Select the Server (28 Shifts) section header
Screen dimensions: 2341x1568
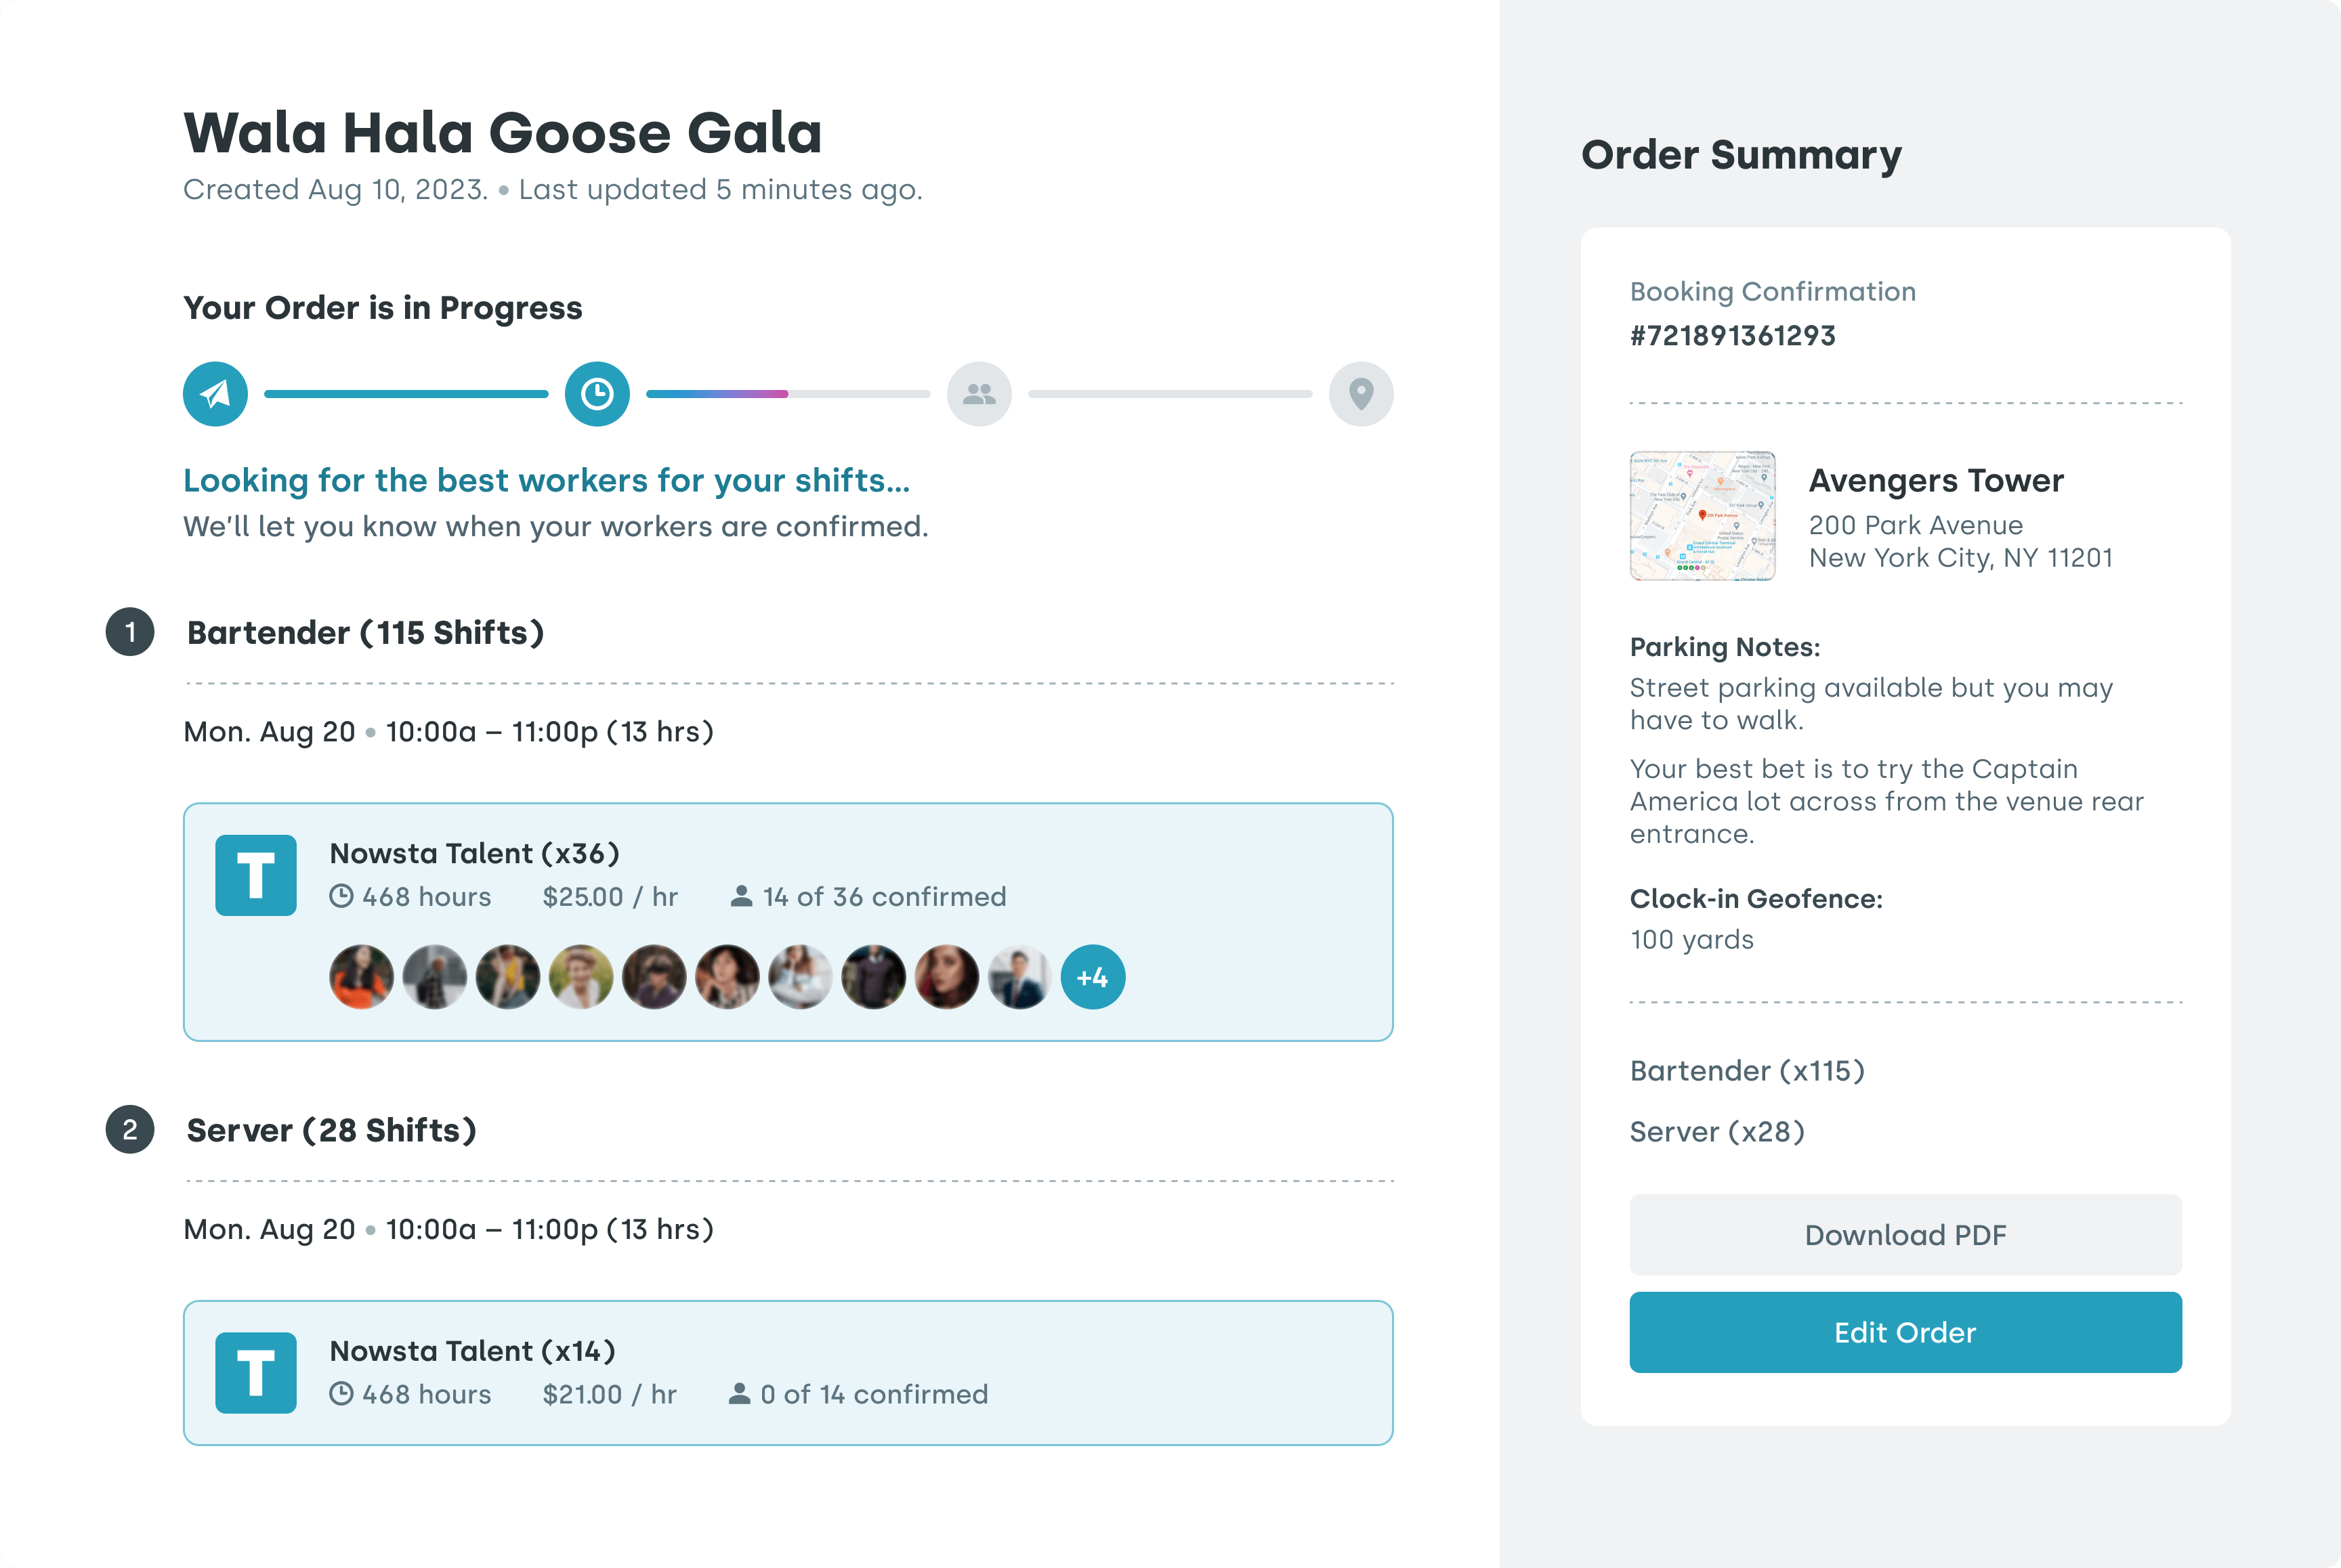click(331, 1130)
